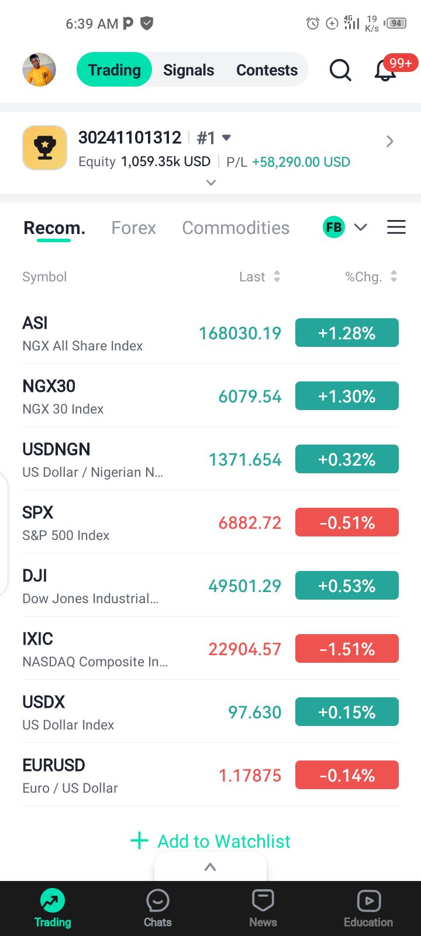The height and width of the screenshot is (936, 421).
Task: Tap Add to Watchlist
Action: coord(210,841)
